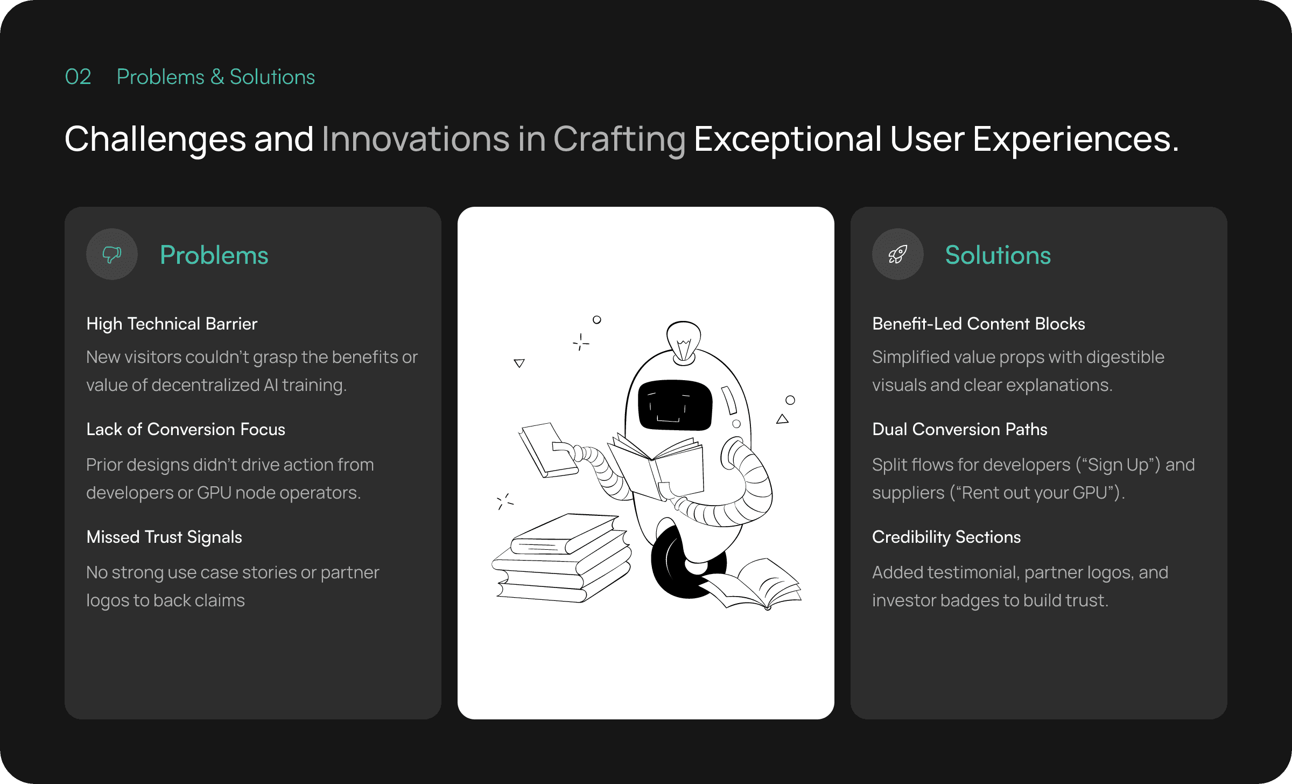Click the main Challenges and Innovations headline
This screenshot has width=1292, height=784.
click(x=622, y=139)
